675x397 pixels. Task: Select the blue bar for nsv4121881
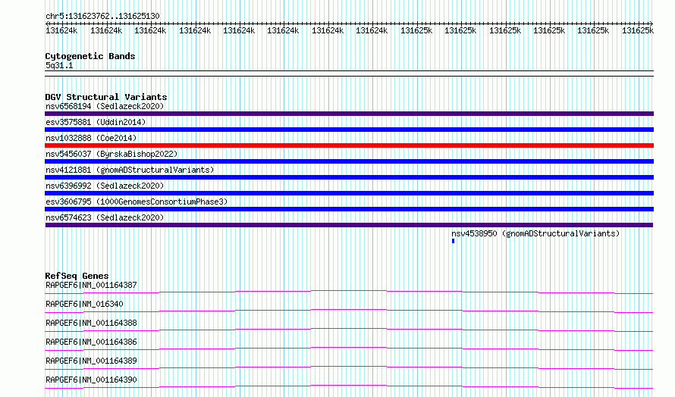[x=349, y=177]
